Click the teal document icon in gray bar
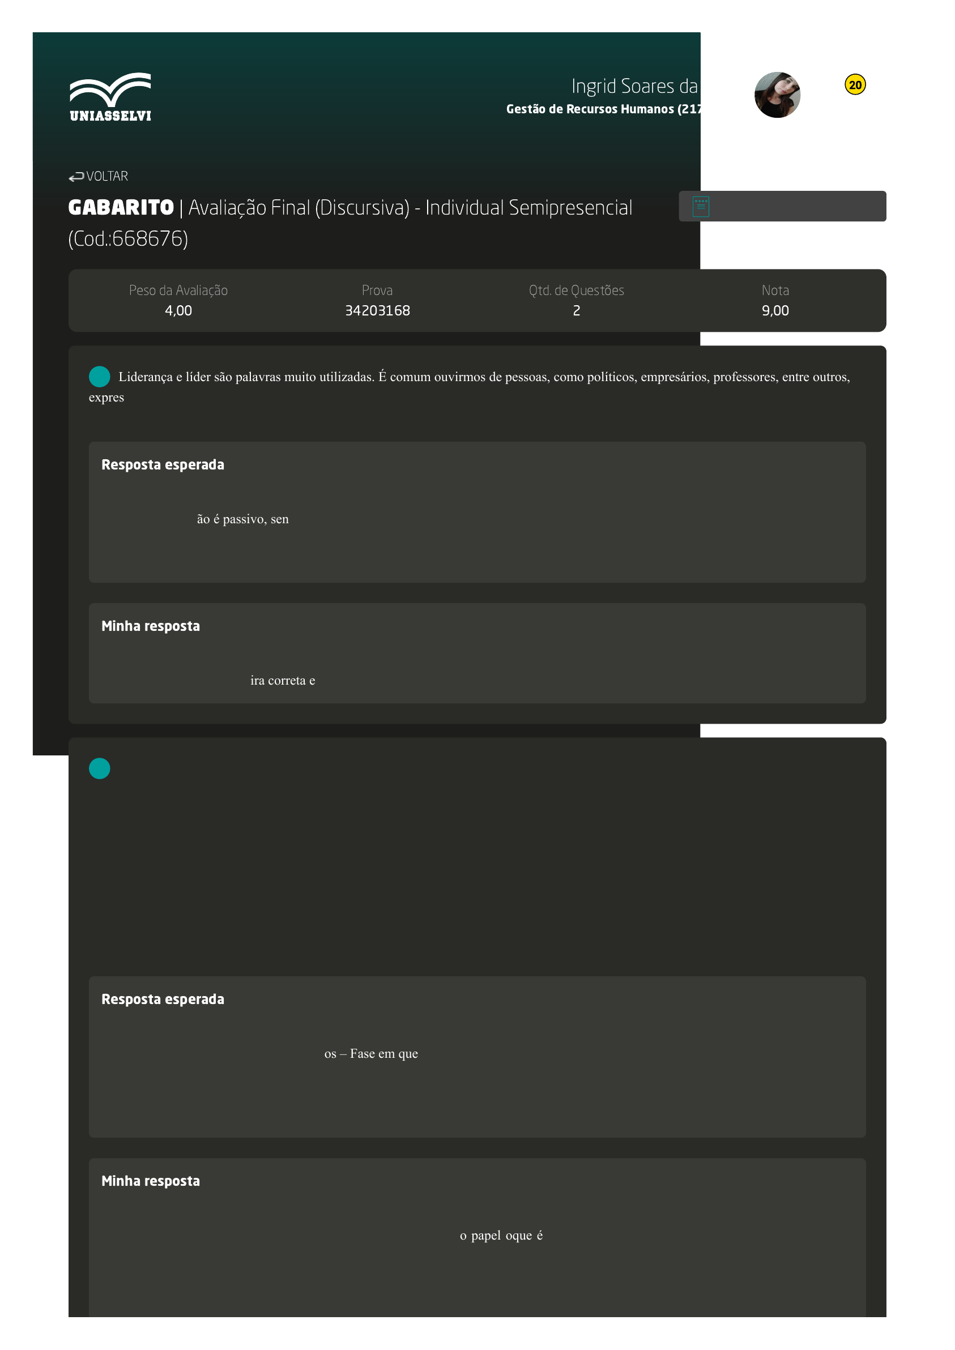The width and height of the screenshot is (955, 1350). [700, 206]
